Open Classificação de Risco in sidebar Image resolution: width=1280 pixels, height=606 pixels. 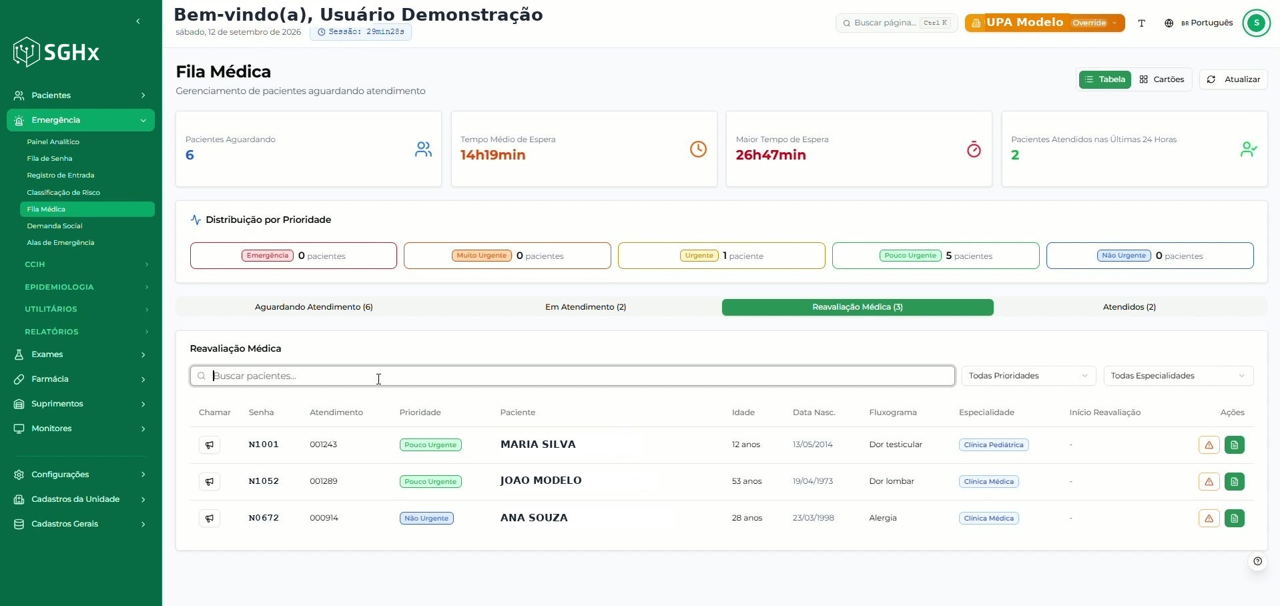tap(63, 192)
